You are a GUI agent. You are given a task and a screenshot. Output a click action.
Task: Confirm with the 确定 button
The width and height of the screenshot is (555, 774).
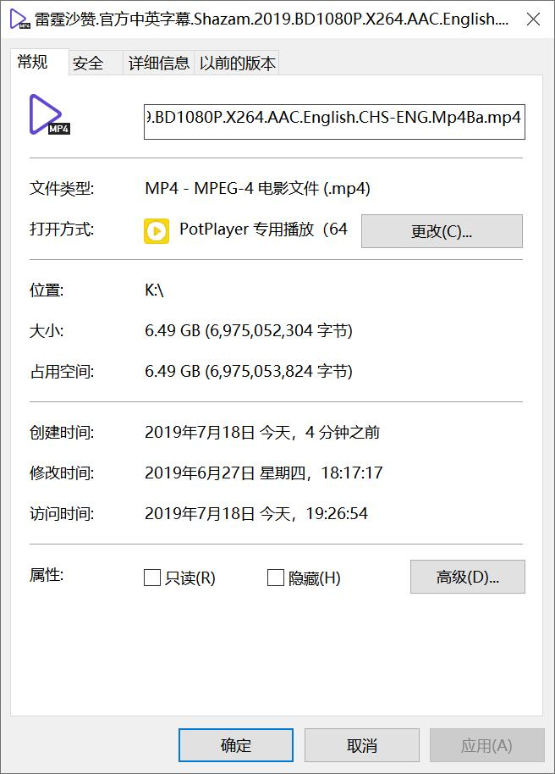236,745
